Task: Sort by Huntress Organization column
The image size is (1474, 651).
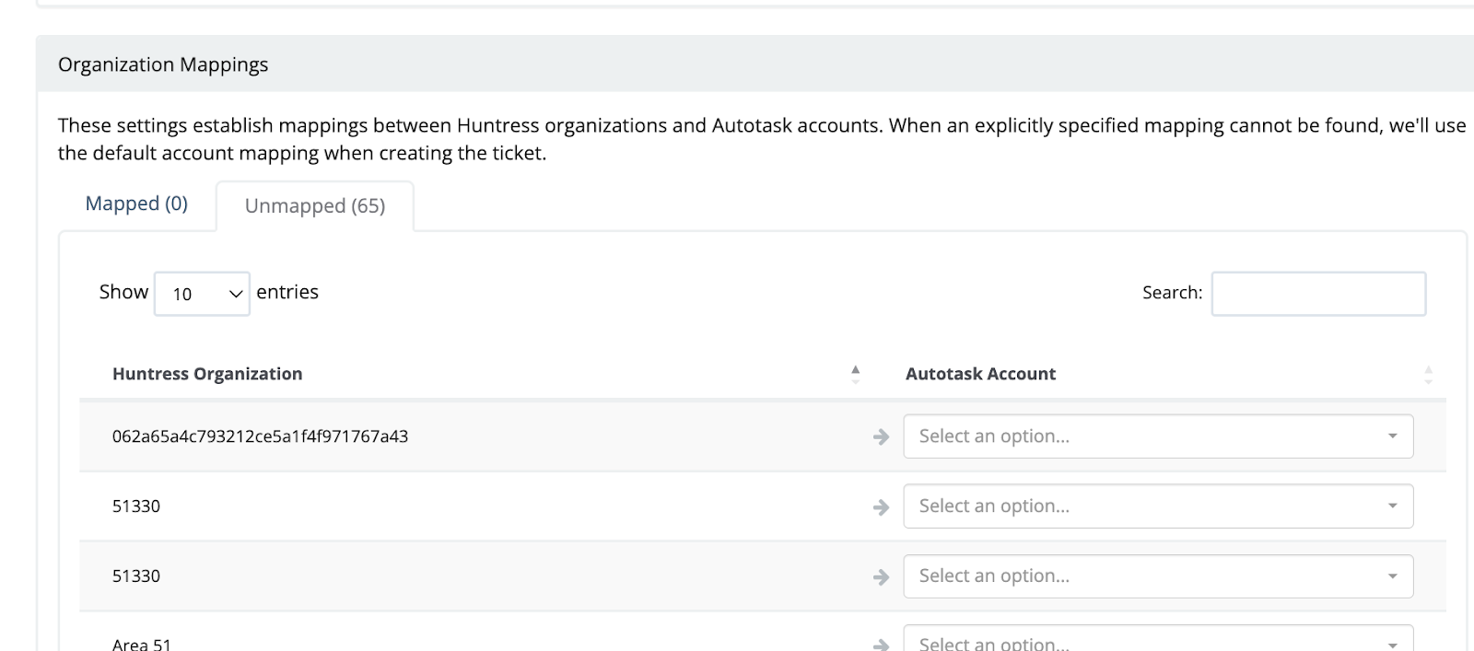Action: coord(855,374)
